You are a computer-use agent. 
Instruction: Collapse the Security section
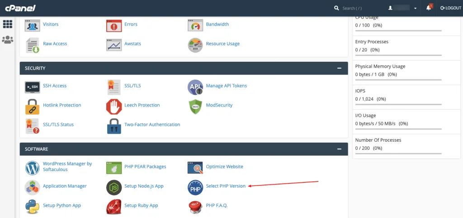339,68
